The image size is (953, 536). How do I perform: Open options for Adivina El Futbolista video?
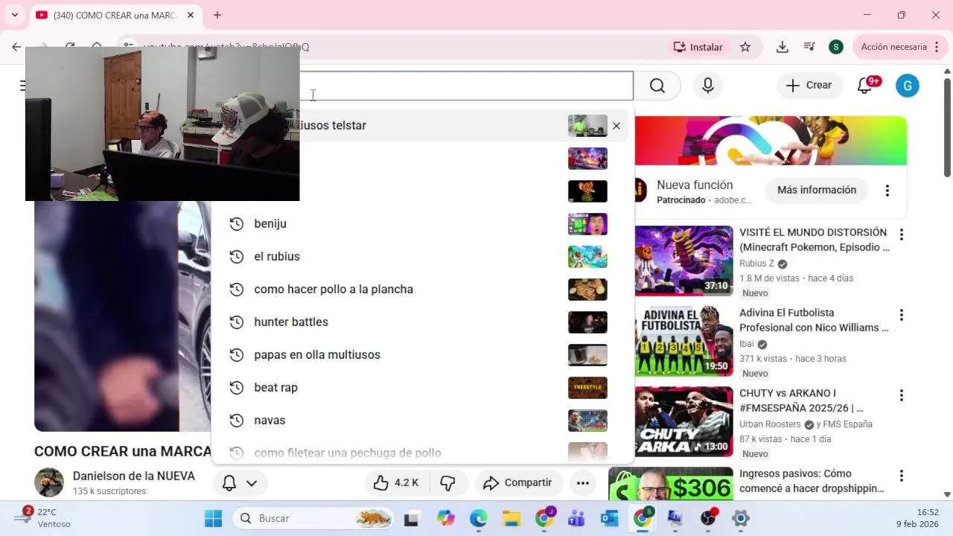pos(901,315)
